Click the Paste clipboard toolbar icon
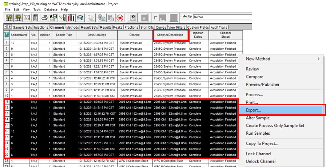This screenshot has width=326, height=167. point(111,18)
